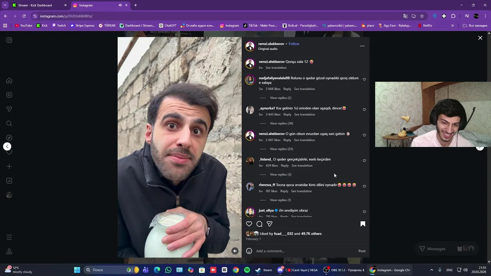This screenshot has height=276, width=491.
Task: Follow remzi.elekberov
Action: 294,44
